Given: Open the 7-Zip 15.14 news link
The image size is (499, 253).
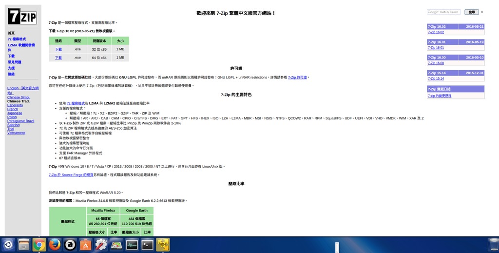Looking at the screenshot, I should [x=436, y=78].
